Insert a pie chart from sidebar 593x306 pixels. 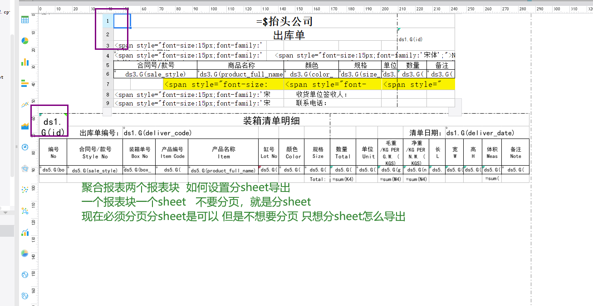point(25,41)
